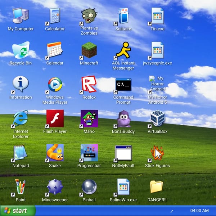Open the Stick Figures flaming cursor icon
The image size is (216, 216).
click(157, 153)
